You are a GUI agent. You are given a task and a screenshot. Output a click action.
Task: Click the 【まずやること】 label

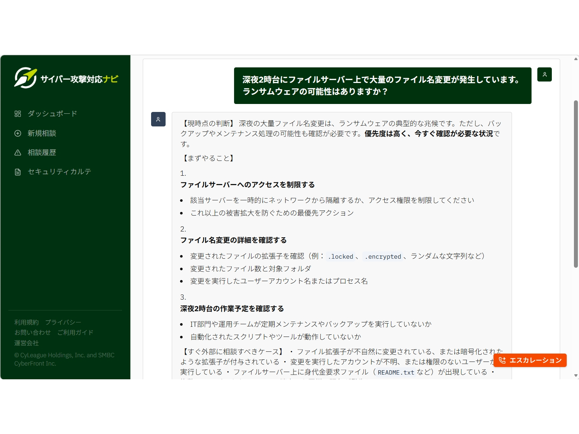(209, 158)
